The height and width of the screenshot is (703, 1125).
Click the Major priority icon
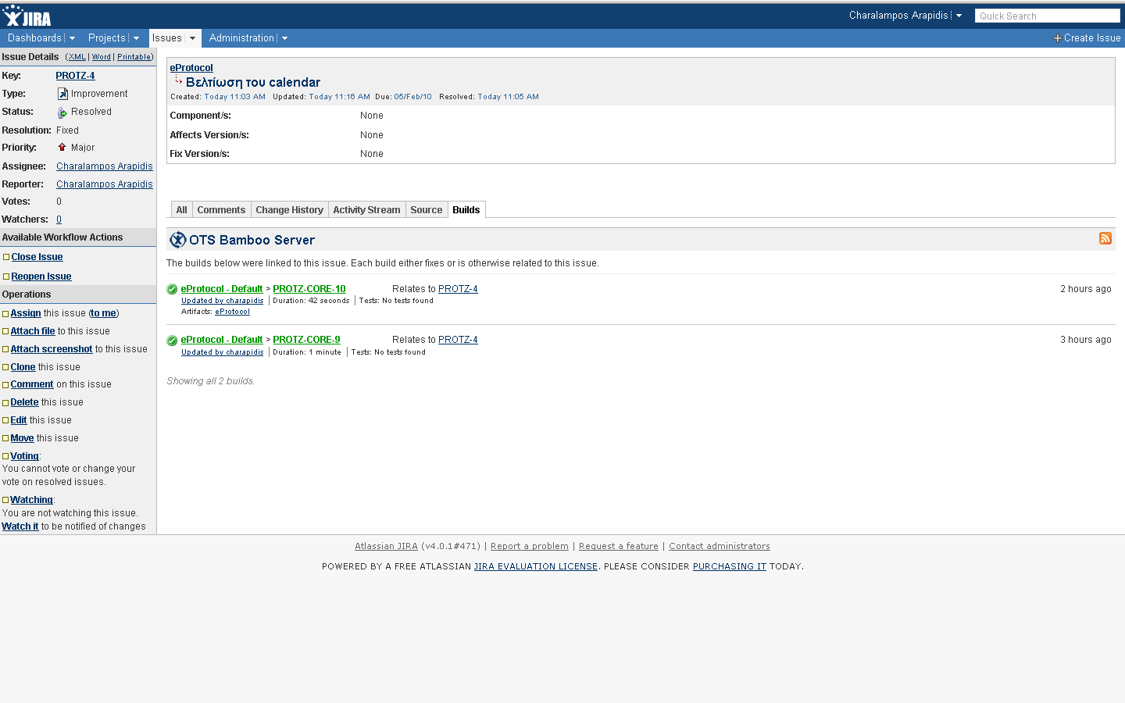(x=62, y=148)
